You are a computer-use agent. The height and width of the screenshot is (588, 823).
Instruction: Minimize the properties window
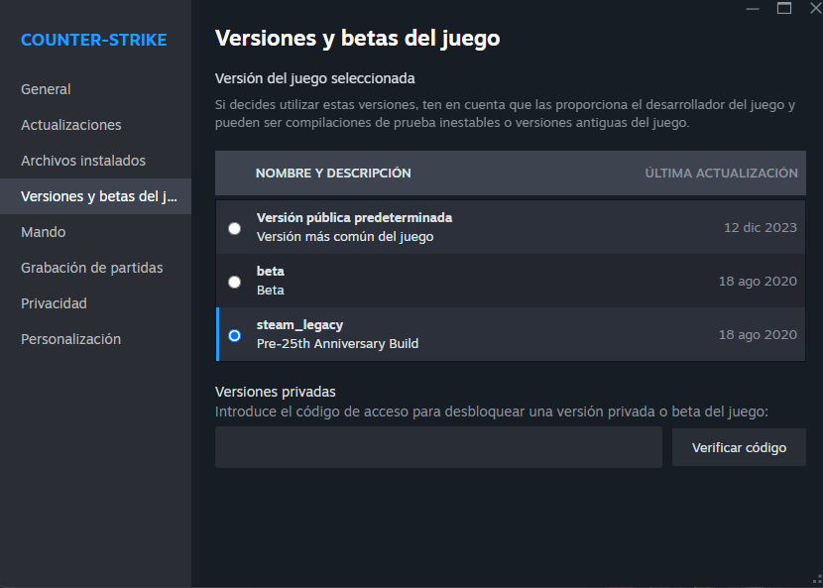[753, 8]
